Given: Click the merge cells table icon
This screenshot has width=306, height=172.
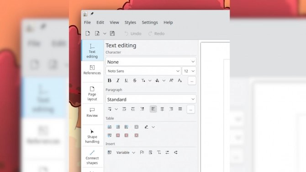Looking at the screenshot, I should [x=137, y=127].
